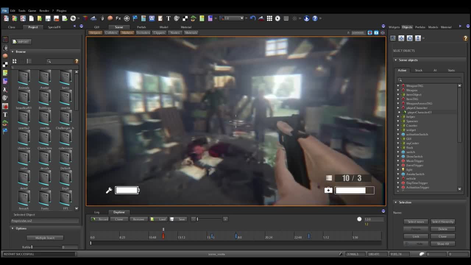Select the text T icon in top toolbar
The height and width of the screenshot is (265, 471).
(168, 18)
